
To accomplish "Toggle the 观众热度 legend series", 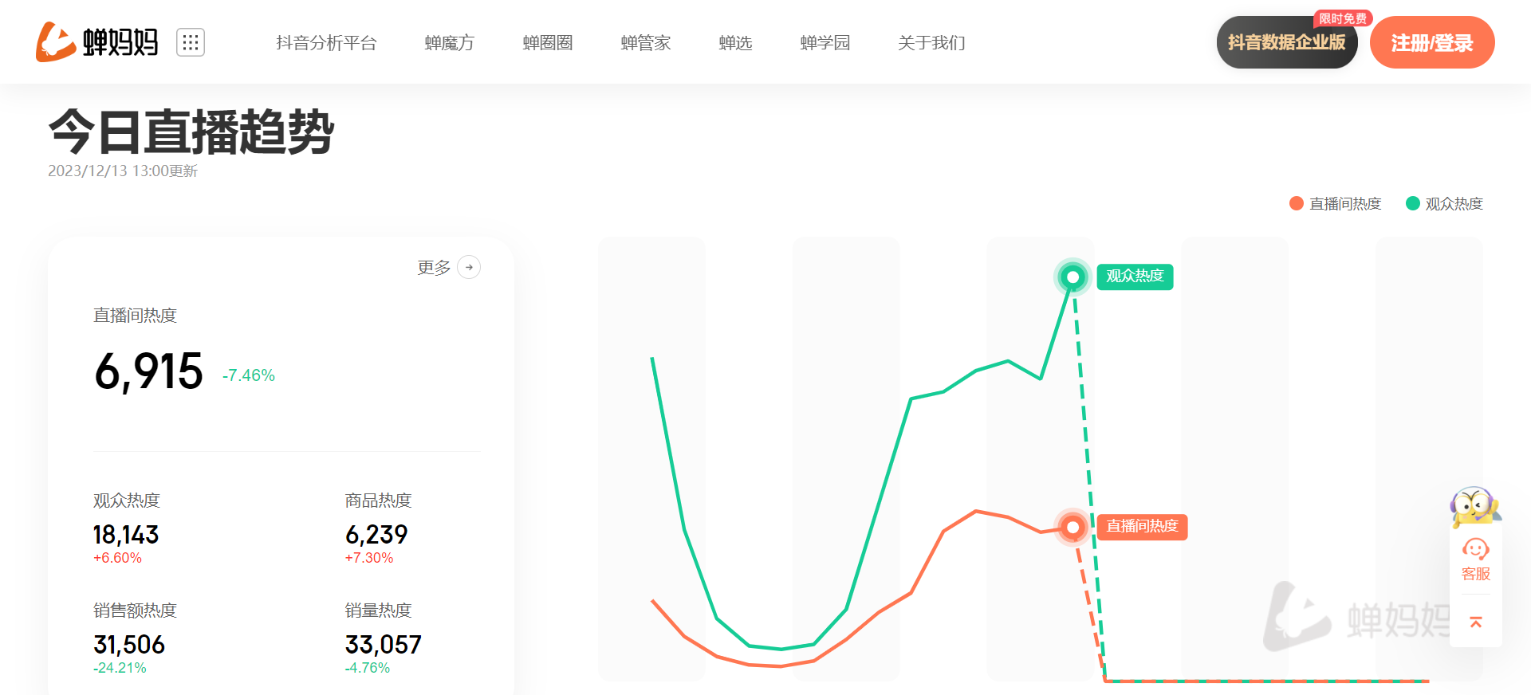I will pyautogui.click(x=1444, y=203).
